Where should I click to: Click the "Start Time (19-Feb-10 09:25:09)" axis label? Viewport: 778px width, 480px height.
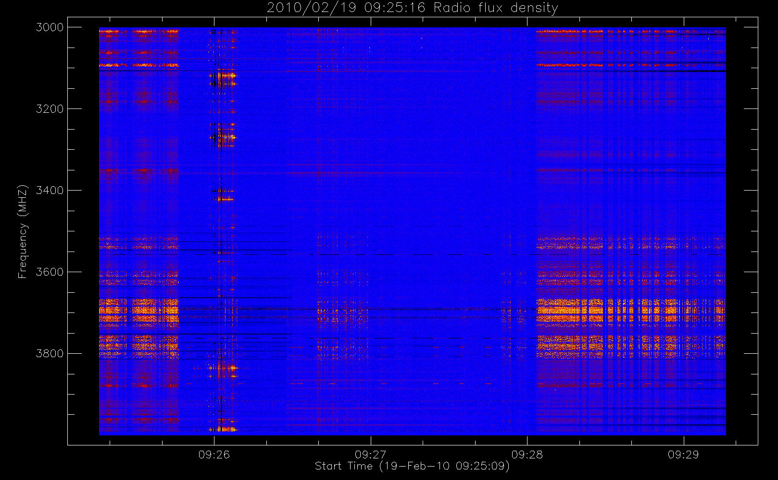point(412,466)
